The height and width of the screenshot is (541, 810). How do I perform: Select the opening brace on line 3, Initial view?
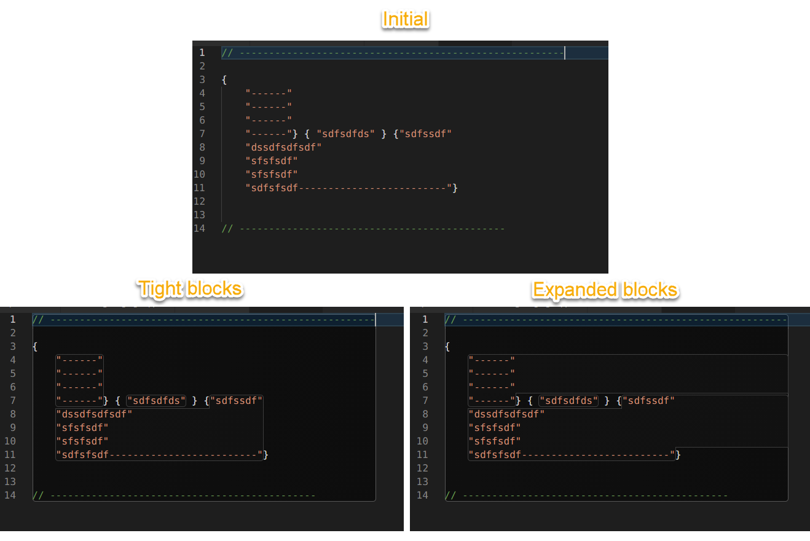pyautogui.click(x=223, y=79)
